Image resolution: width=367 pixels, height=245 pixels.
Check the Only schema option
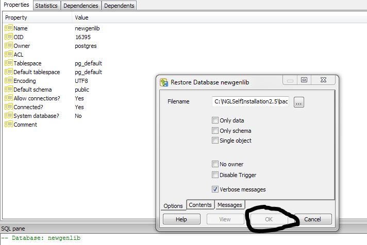click(x=215, y=131)
